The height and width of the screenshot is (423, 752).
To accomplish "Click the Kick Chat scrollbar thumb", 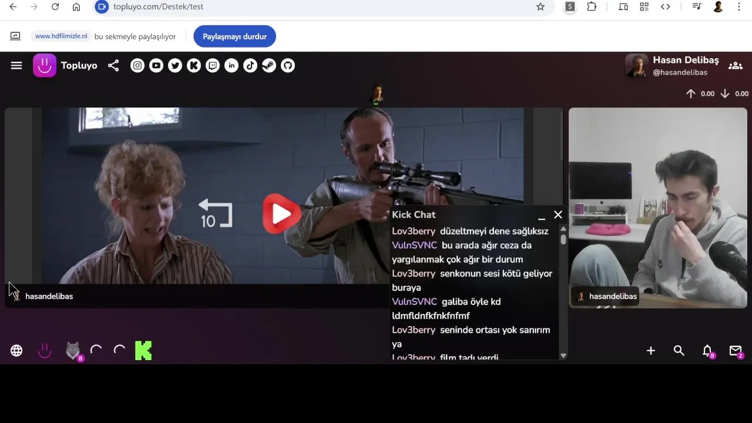I will tap(563, 239).
